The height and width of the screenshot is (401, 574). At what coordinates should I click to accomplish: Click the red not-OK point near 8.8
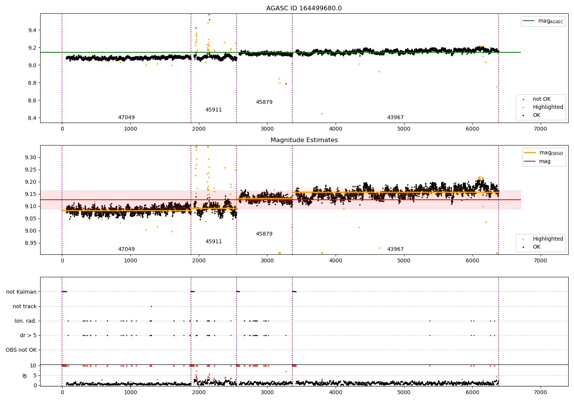(x=286, y=84)
